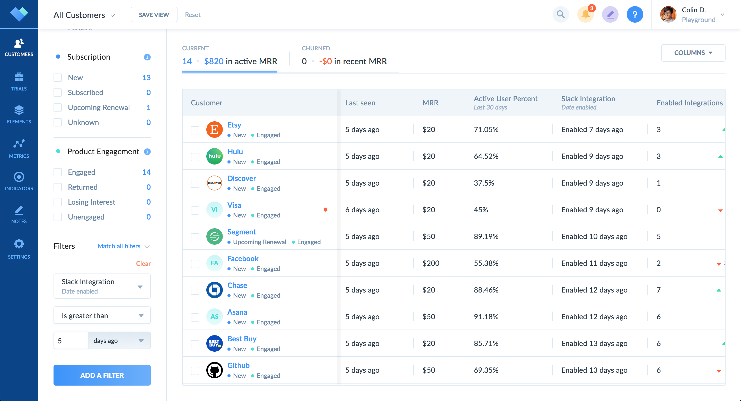Tick the Engaged product engagement checkbox
The width and height of the screenshot is (741, 401).
pyautogui.click(x=58, y=172)
